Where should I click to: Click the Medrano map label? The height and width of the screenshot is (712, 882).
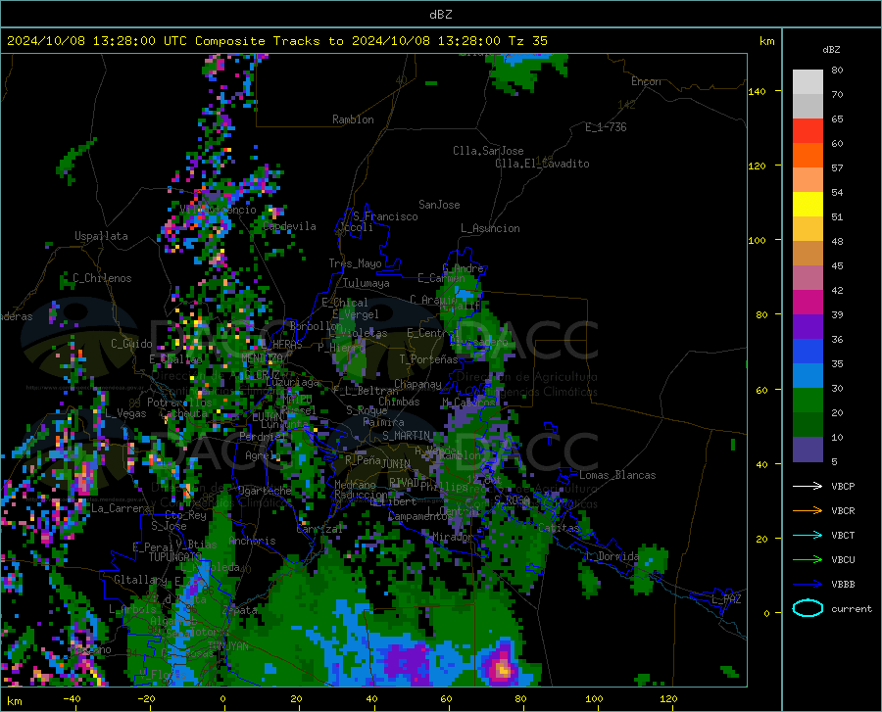click(355, 485)
